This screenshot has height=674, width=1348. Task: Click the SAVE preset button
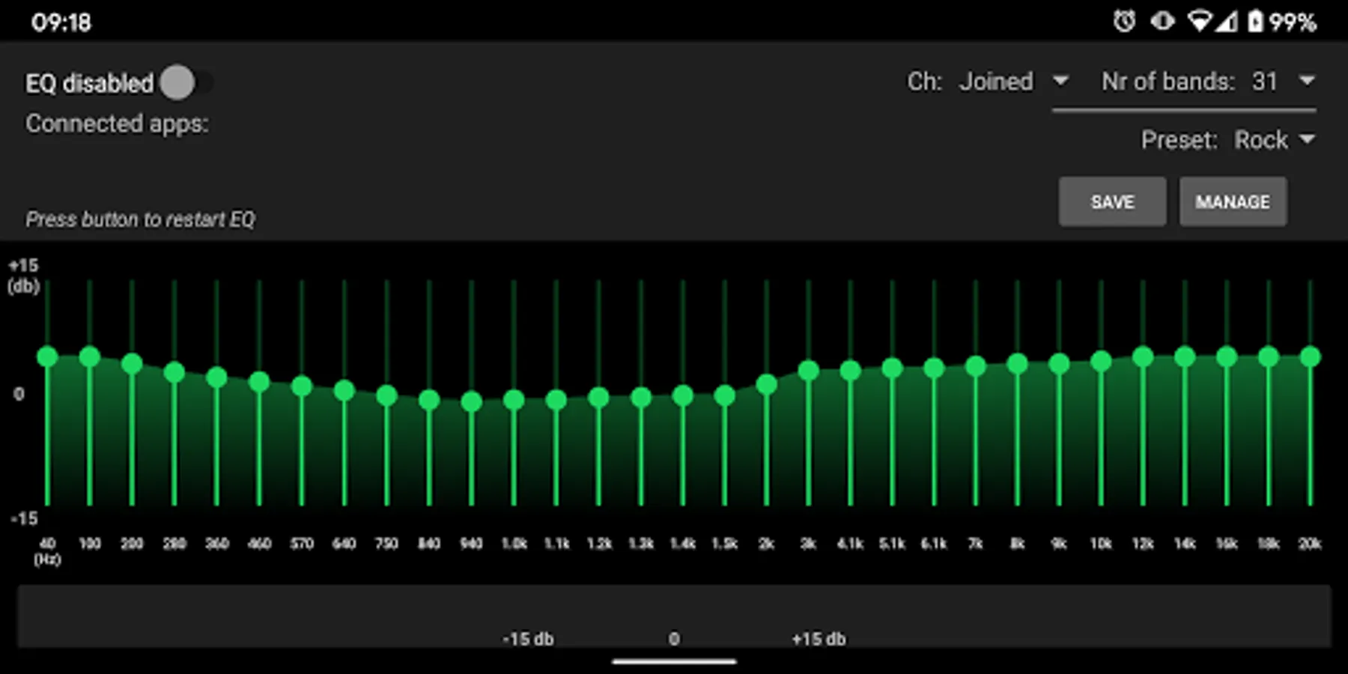[1112, 201]
